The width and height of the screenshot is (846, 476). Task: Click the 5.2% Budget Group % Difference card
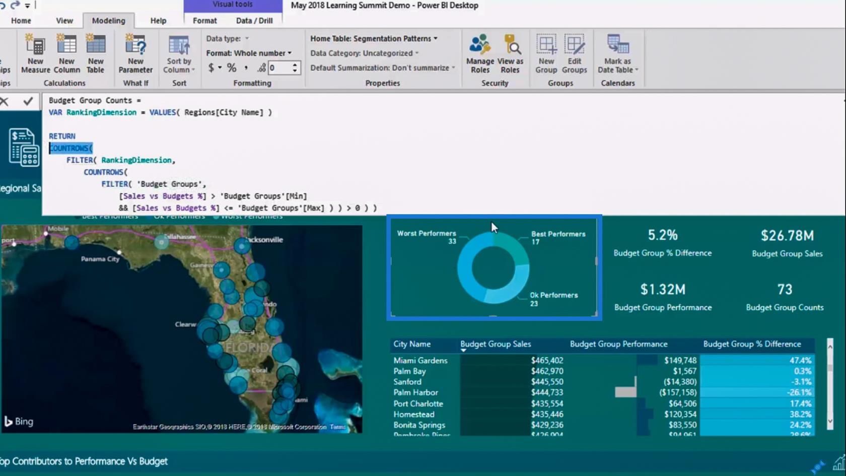tap(663, 243)
